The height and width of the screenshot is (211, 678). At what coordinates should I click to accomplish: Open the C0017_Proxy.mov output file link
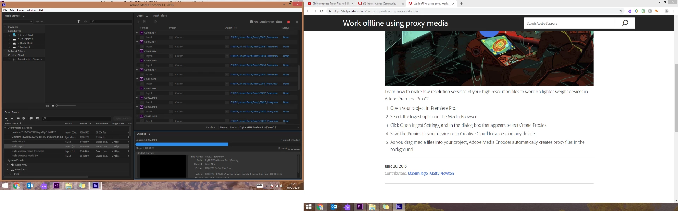tap(254, 93)
